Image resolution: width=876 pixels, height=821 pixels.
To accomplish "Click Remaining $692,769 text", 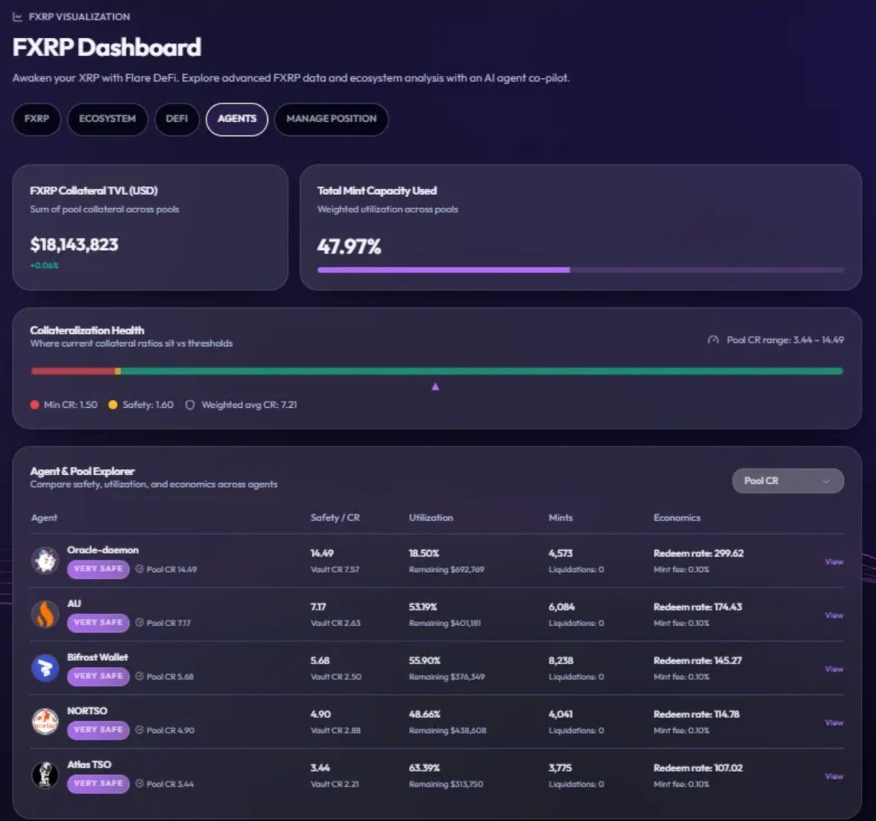I will pyautogui.click(x=447, y=569).
